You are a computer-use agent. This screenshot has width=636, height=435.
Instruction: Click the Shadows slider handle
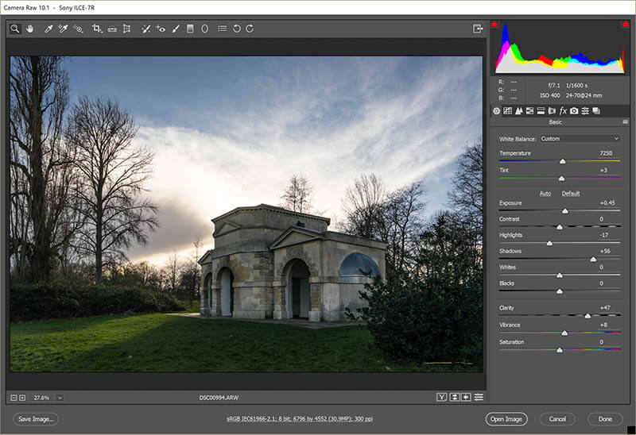click(593, 260)
